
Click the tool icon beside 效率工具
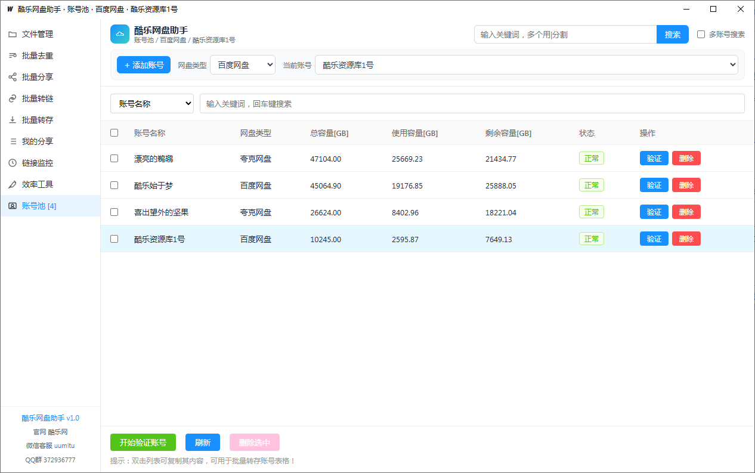[x=13, y=184]
